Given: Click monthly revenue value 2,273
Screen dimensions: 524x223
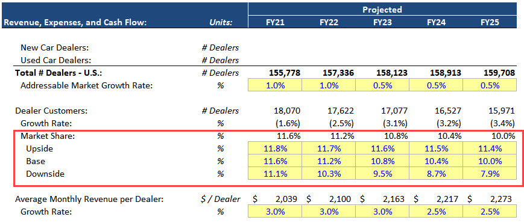Looking at the screenshot, I should (x=501, y=200).
